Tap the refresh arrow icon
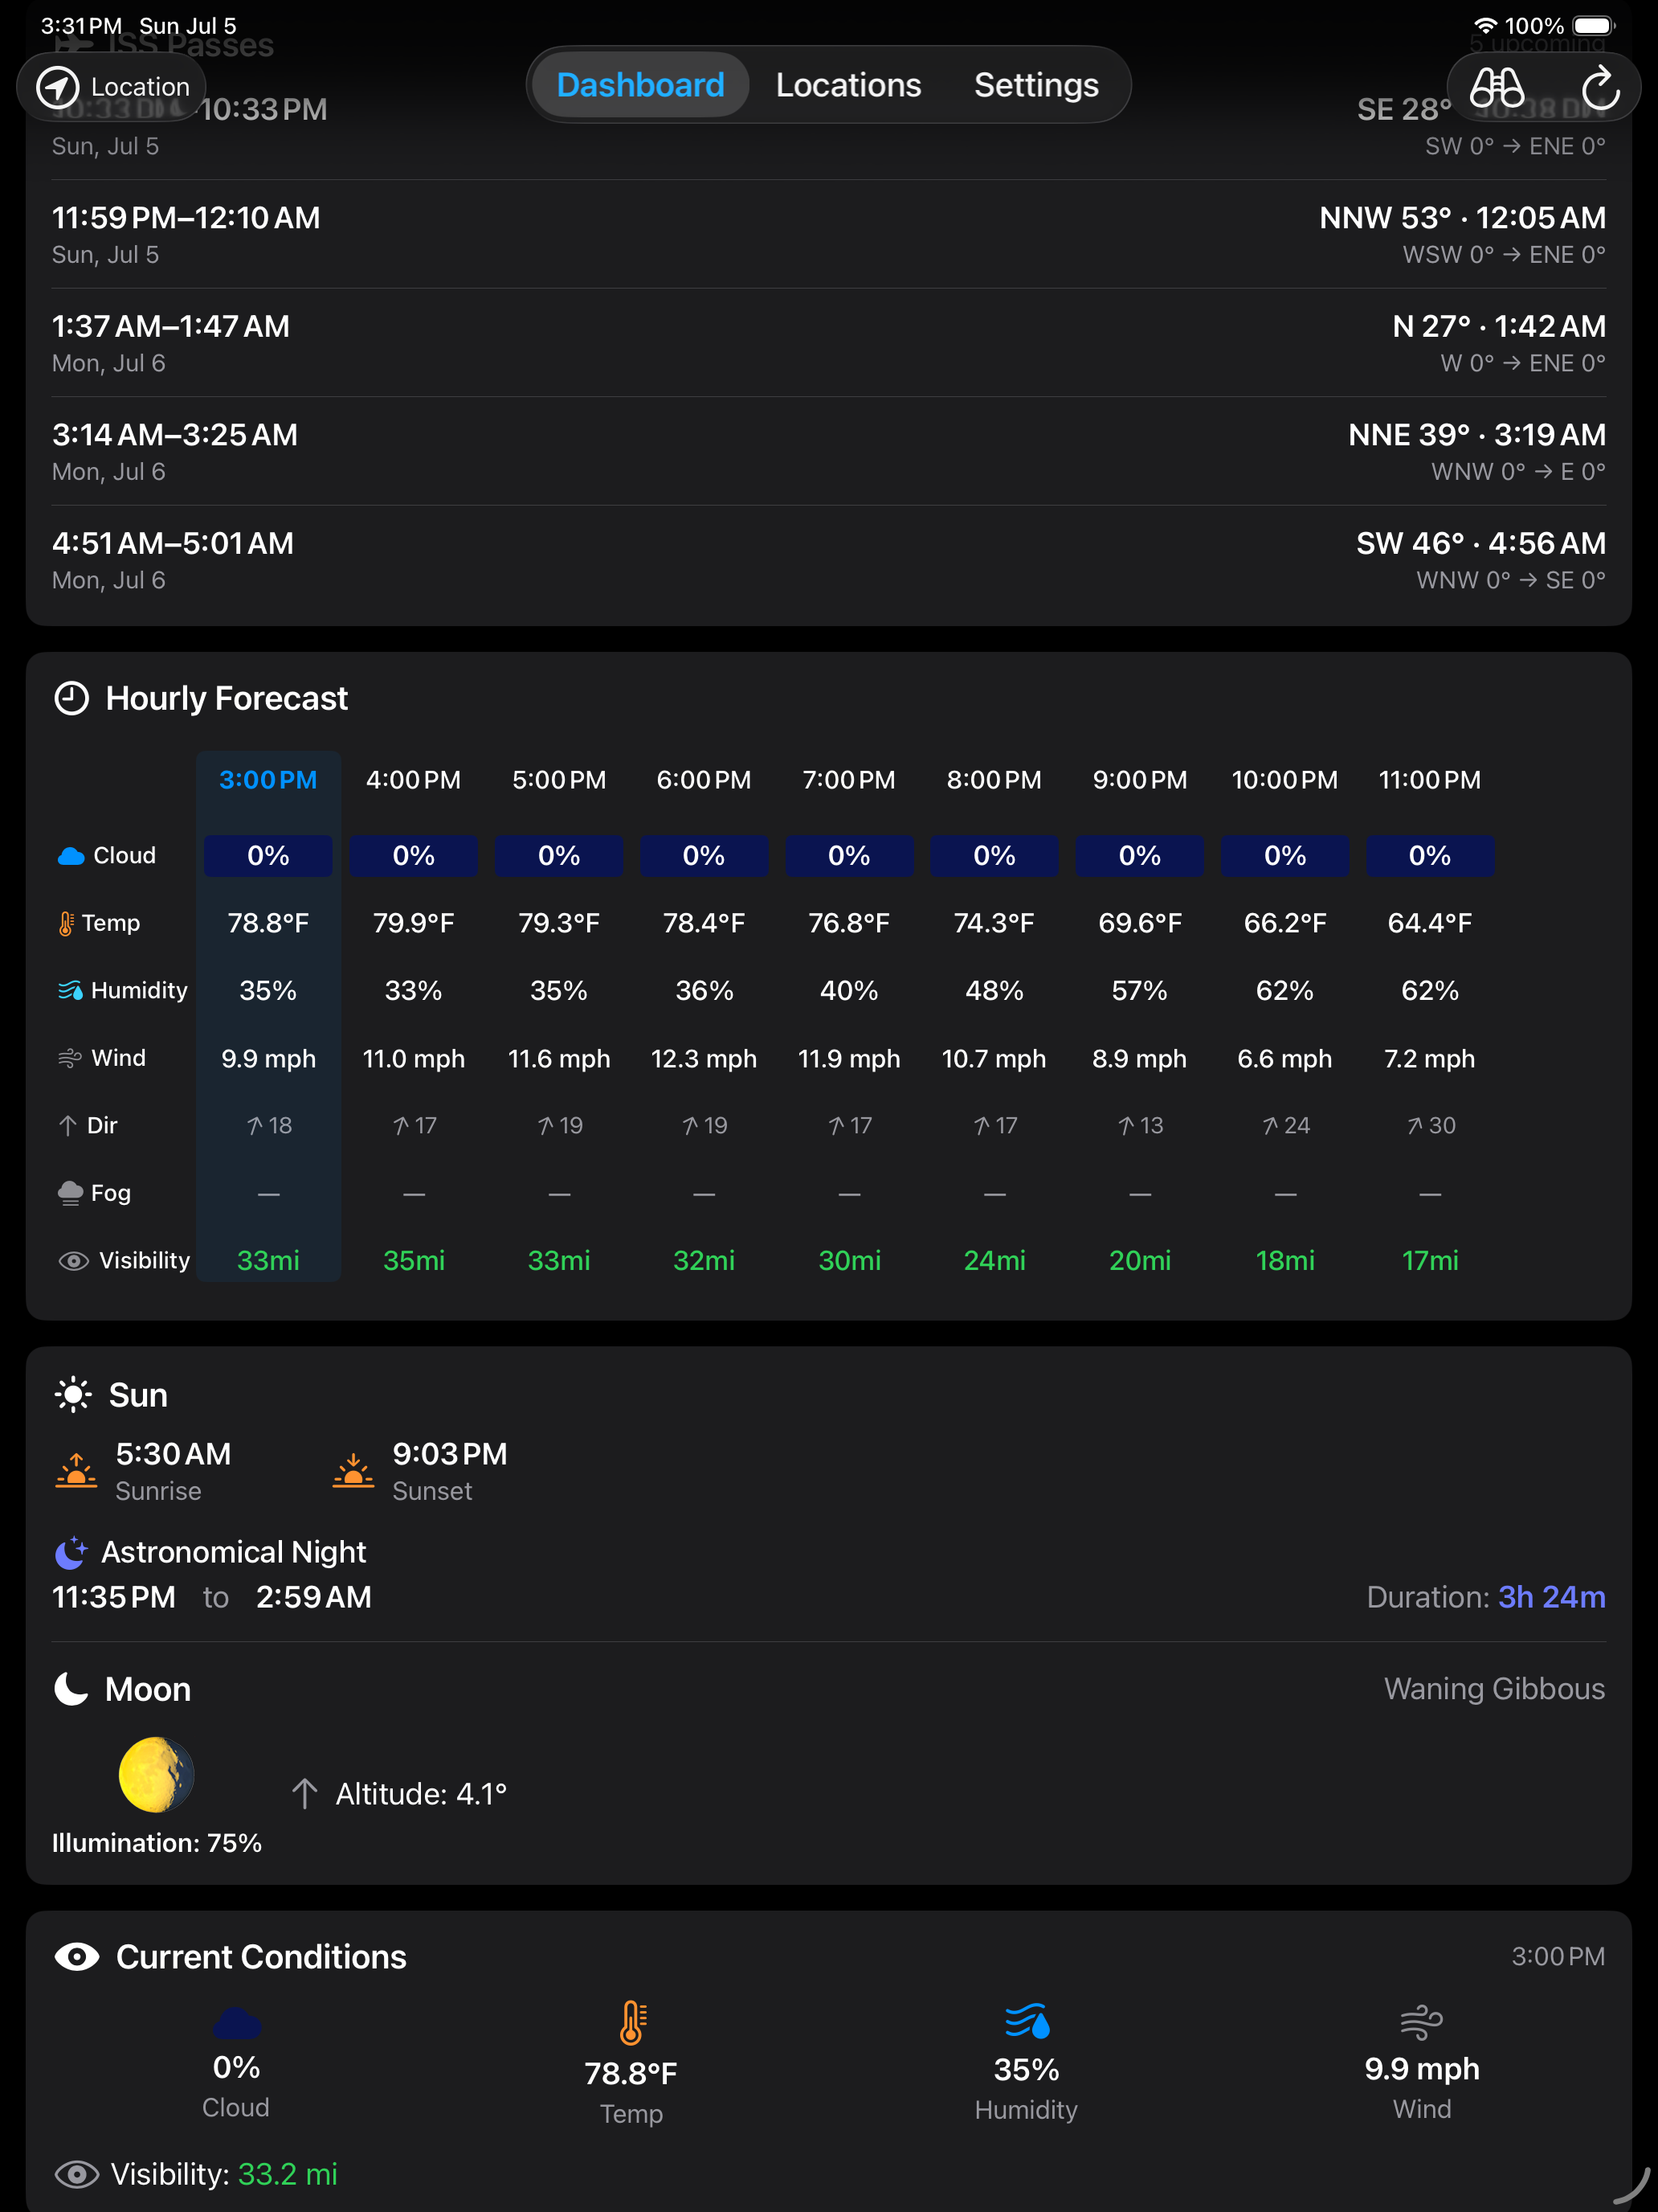The height and width of the screenshot is (2212, 1658). (1600, 87)
